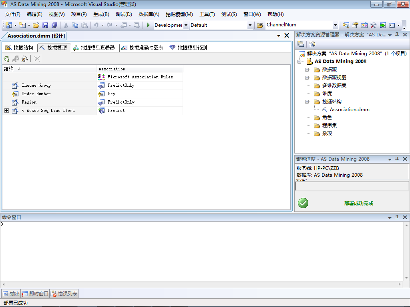Expand the 数据源 folder node
410x307 pixels.
tap(307, 70)
